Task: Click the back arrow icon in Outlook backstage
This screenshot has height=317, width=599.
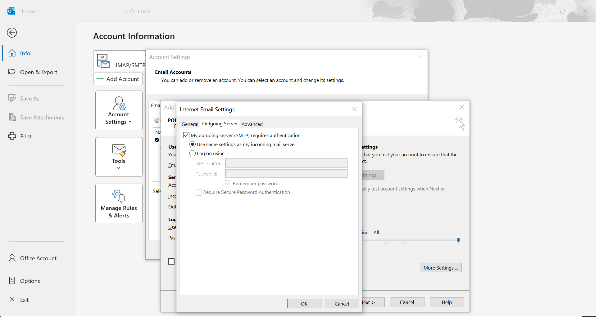Action: [x=12, y=33]
